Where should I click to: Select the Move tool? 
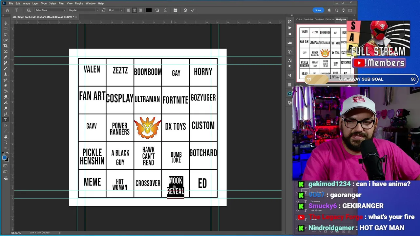pyautogui.click(x=6, y=23)
